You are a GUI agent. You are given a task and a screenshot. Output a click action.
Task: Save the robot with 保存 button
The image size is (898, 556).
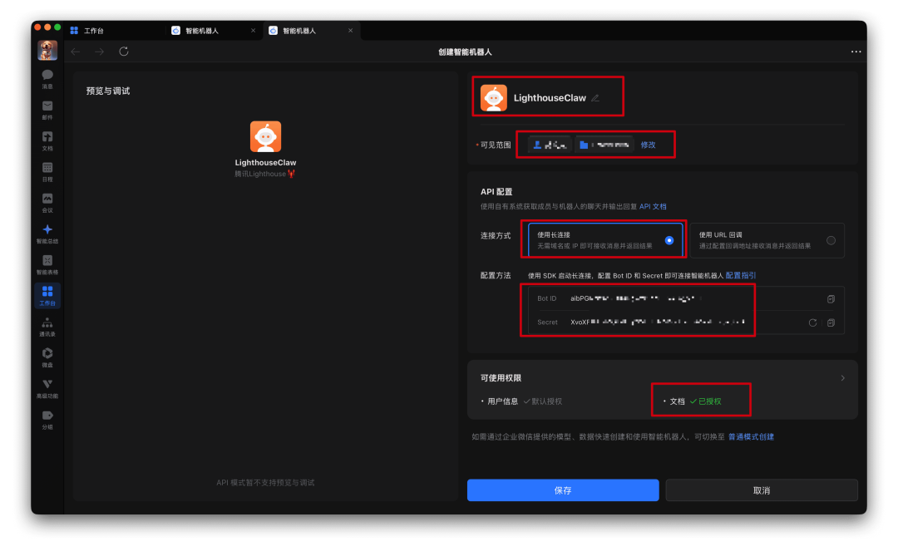click(x=563, y=490)
